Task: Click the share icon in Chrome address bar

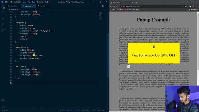Action: pyautogui.click(x=183, y=6)
